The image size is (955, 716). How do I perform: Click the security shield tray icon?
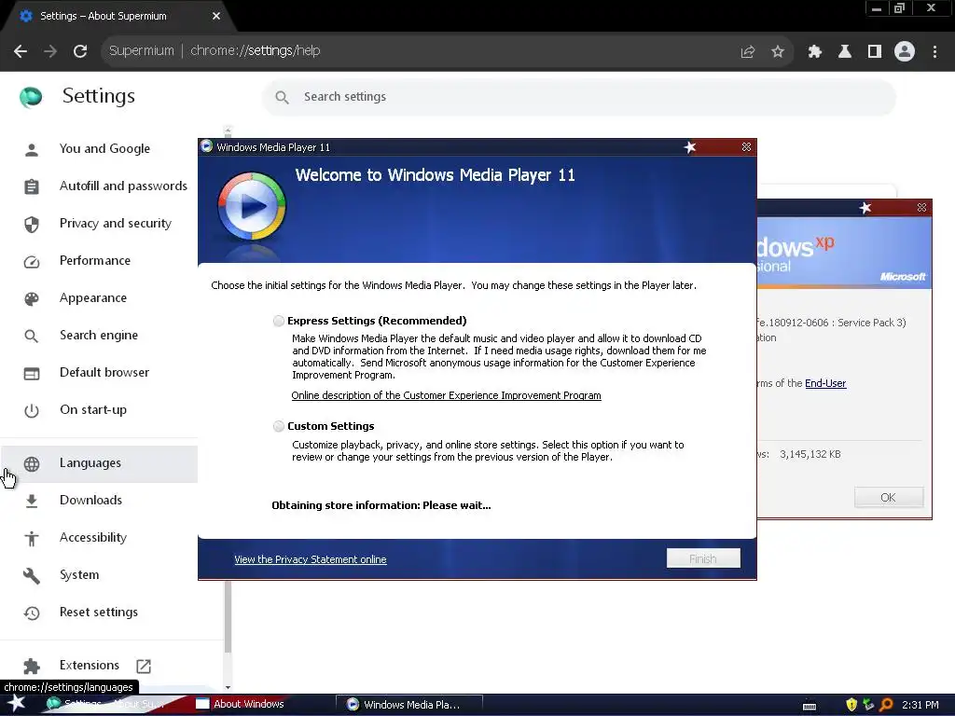[x=851, y=705]
